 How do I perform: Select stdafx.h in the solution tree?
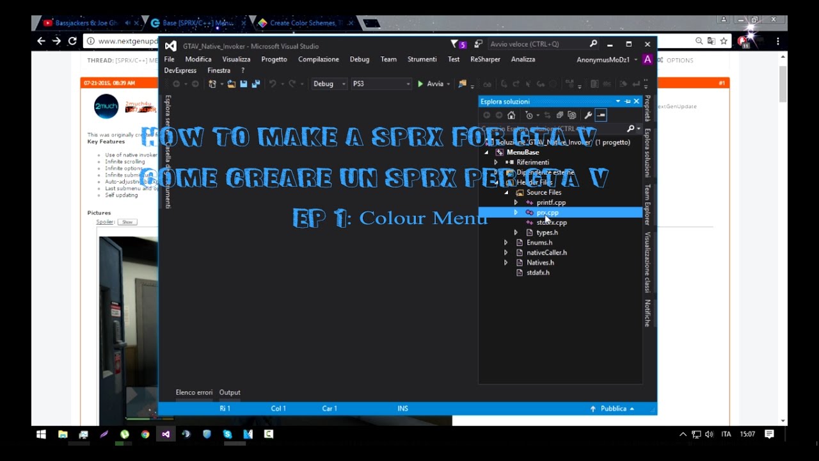(537, 273)
